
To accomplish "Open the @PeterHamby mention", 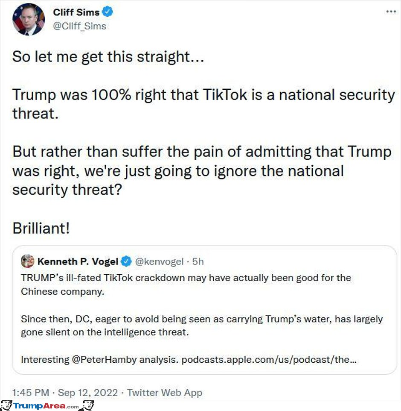I will tap(104, 360).
